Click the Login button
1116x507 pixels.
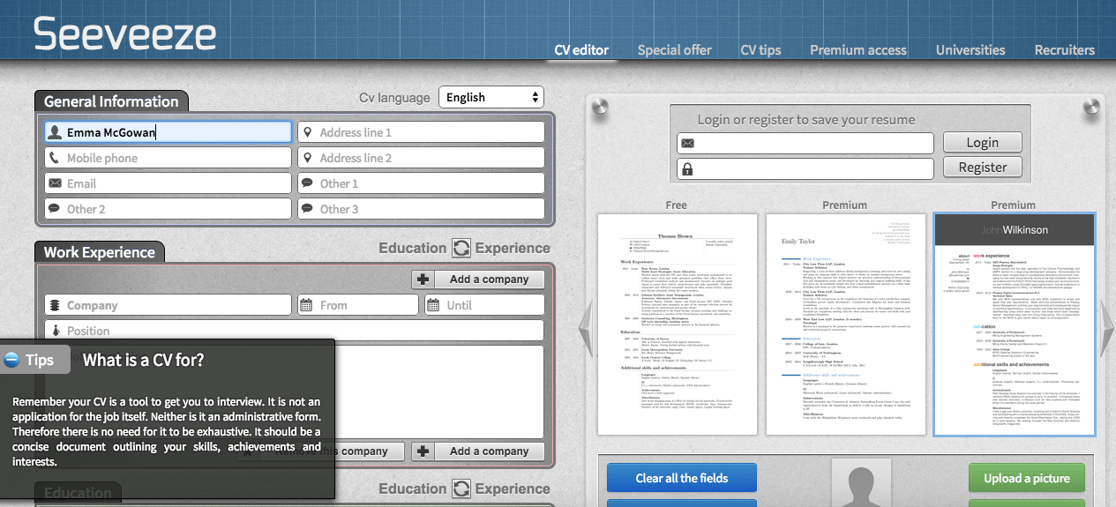point(983,142)
